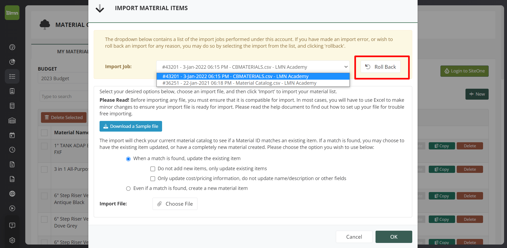Select the highlighted list icon in sidebar
Viewport: 507px width, 248px height.
coord(12,76)
